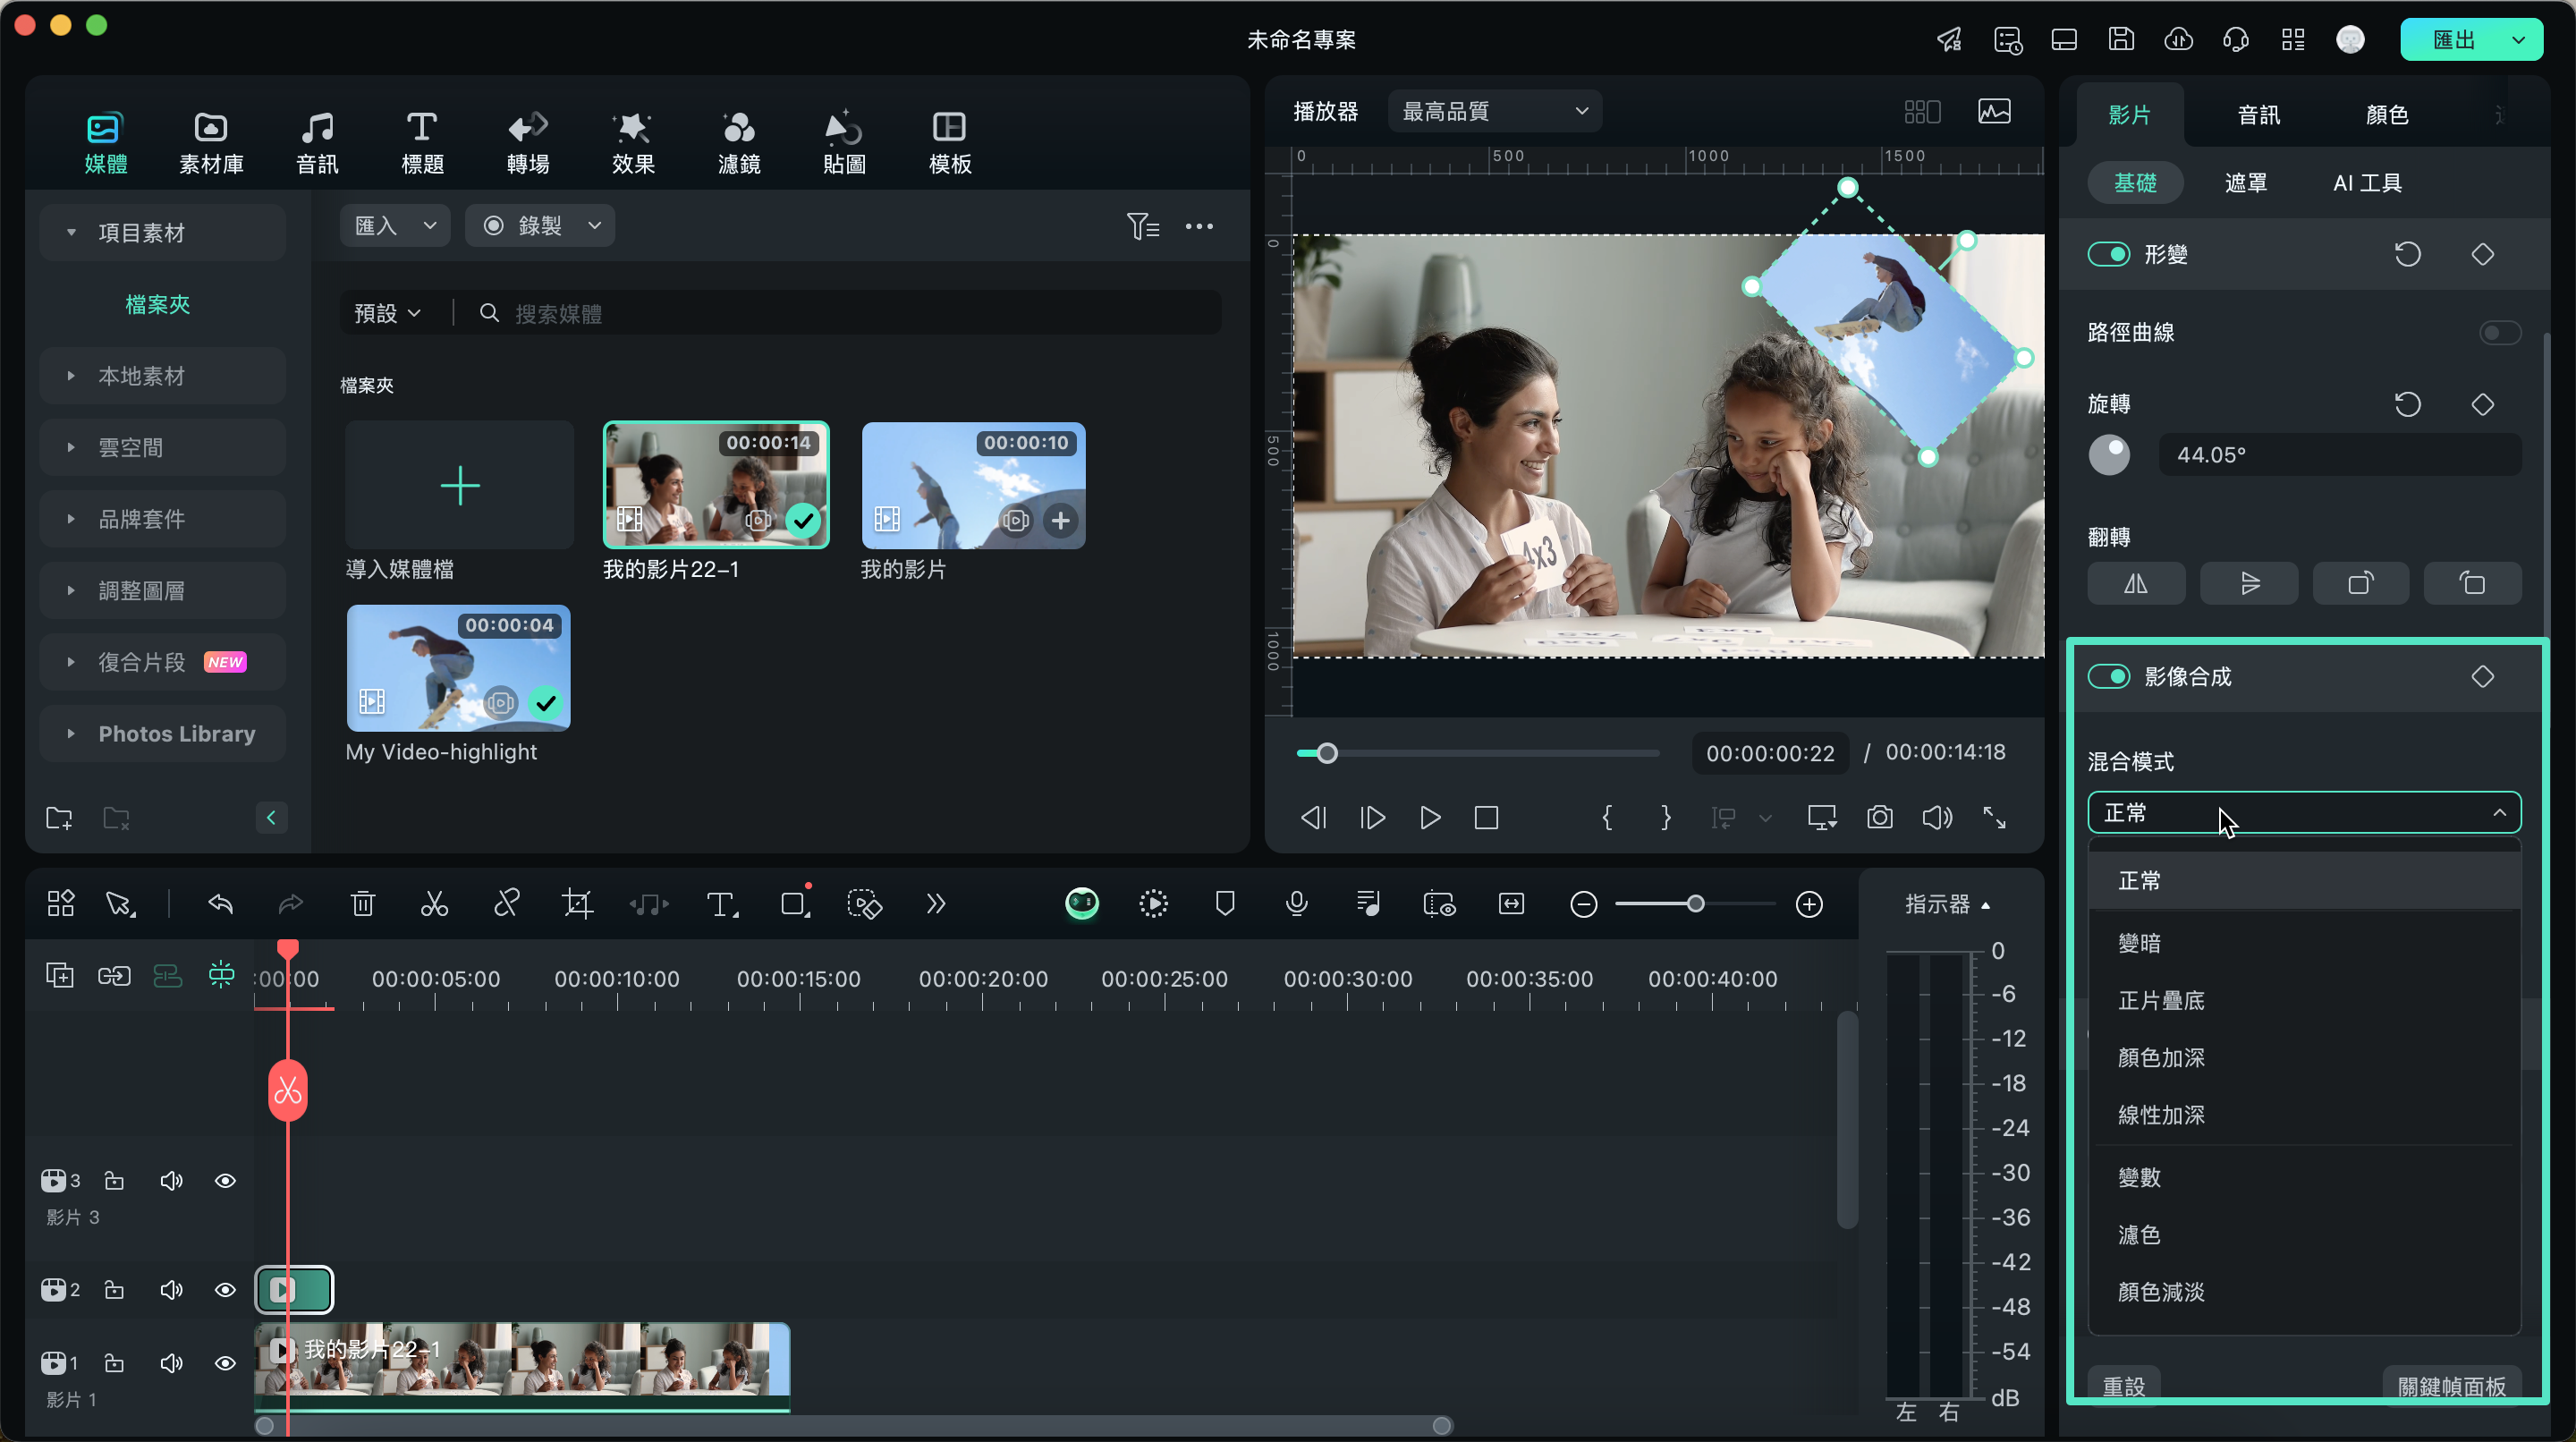Open the 標題 titles tab
The height and width of the screenshot is (1442, 2576).
pyautogui.click(x=422, y=142)
